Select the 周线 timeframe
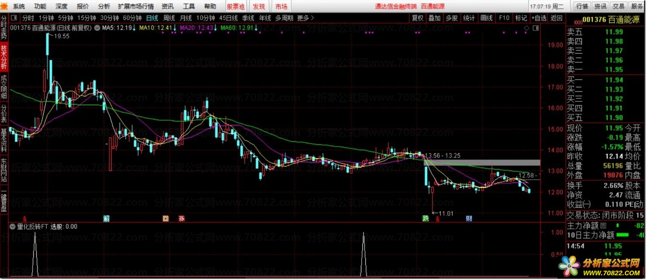Image resolution: width=647 pixels, height=280 pixels. click(x=169, y=18)
